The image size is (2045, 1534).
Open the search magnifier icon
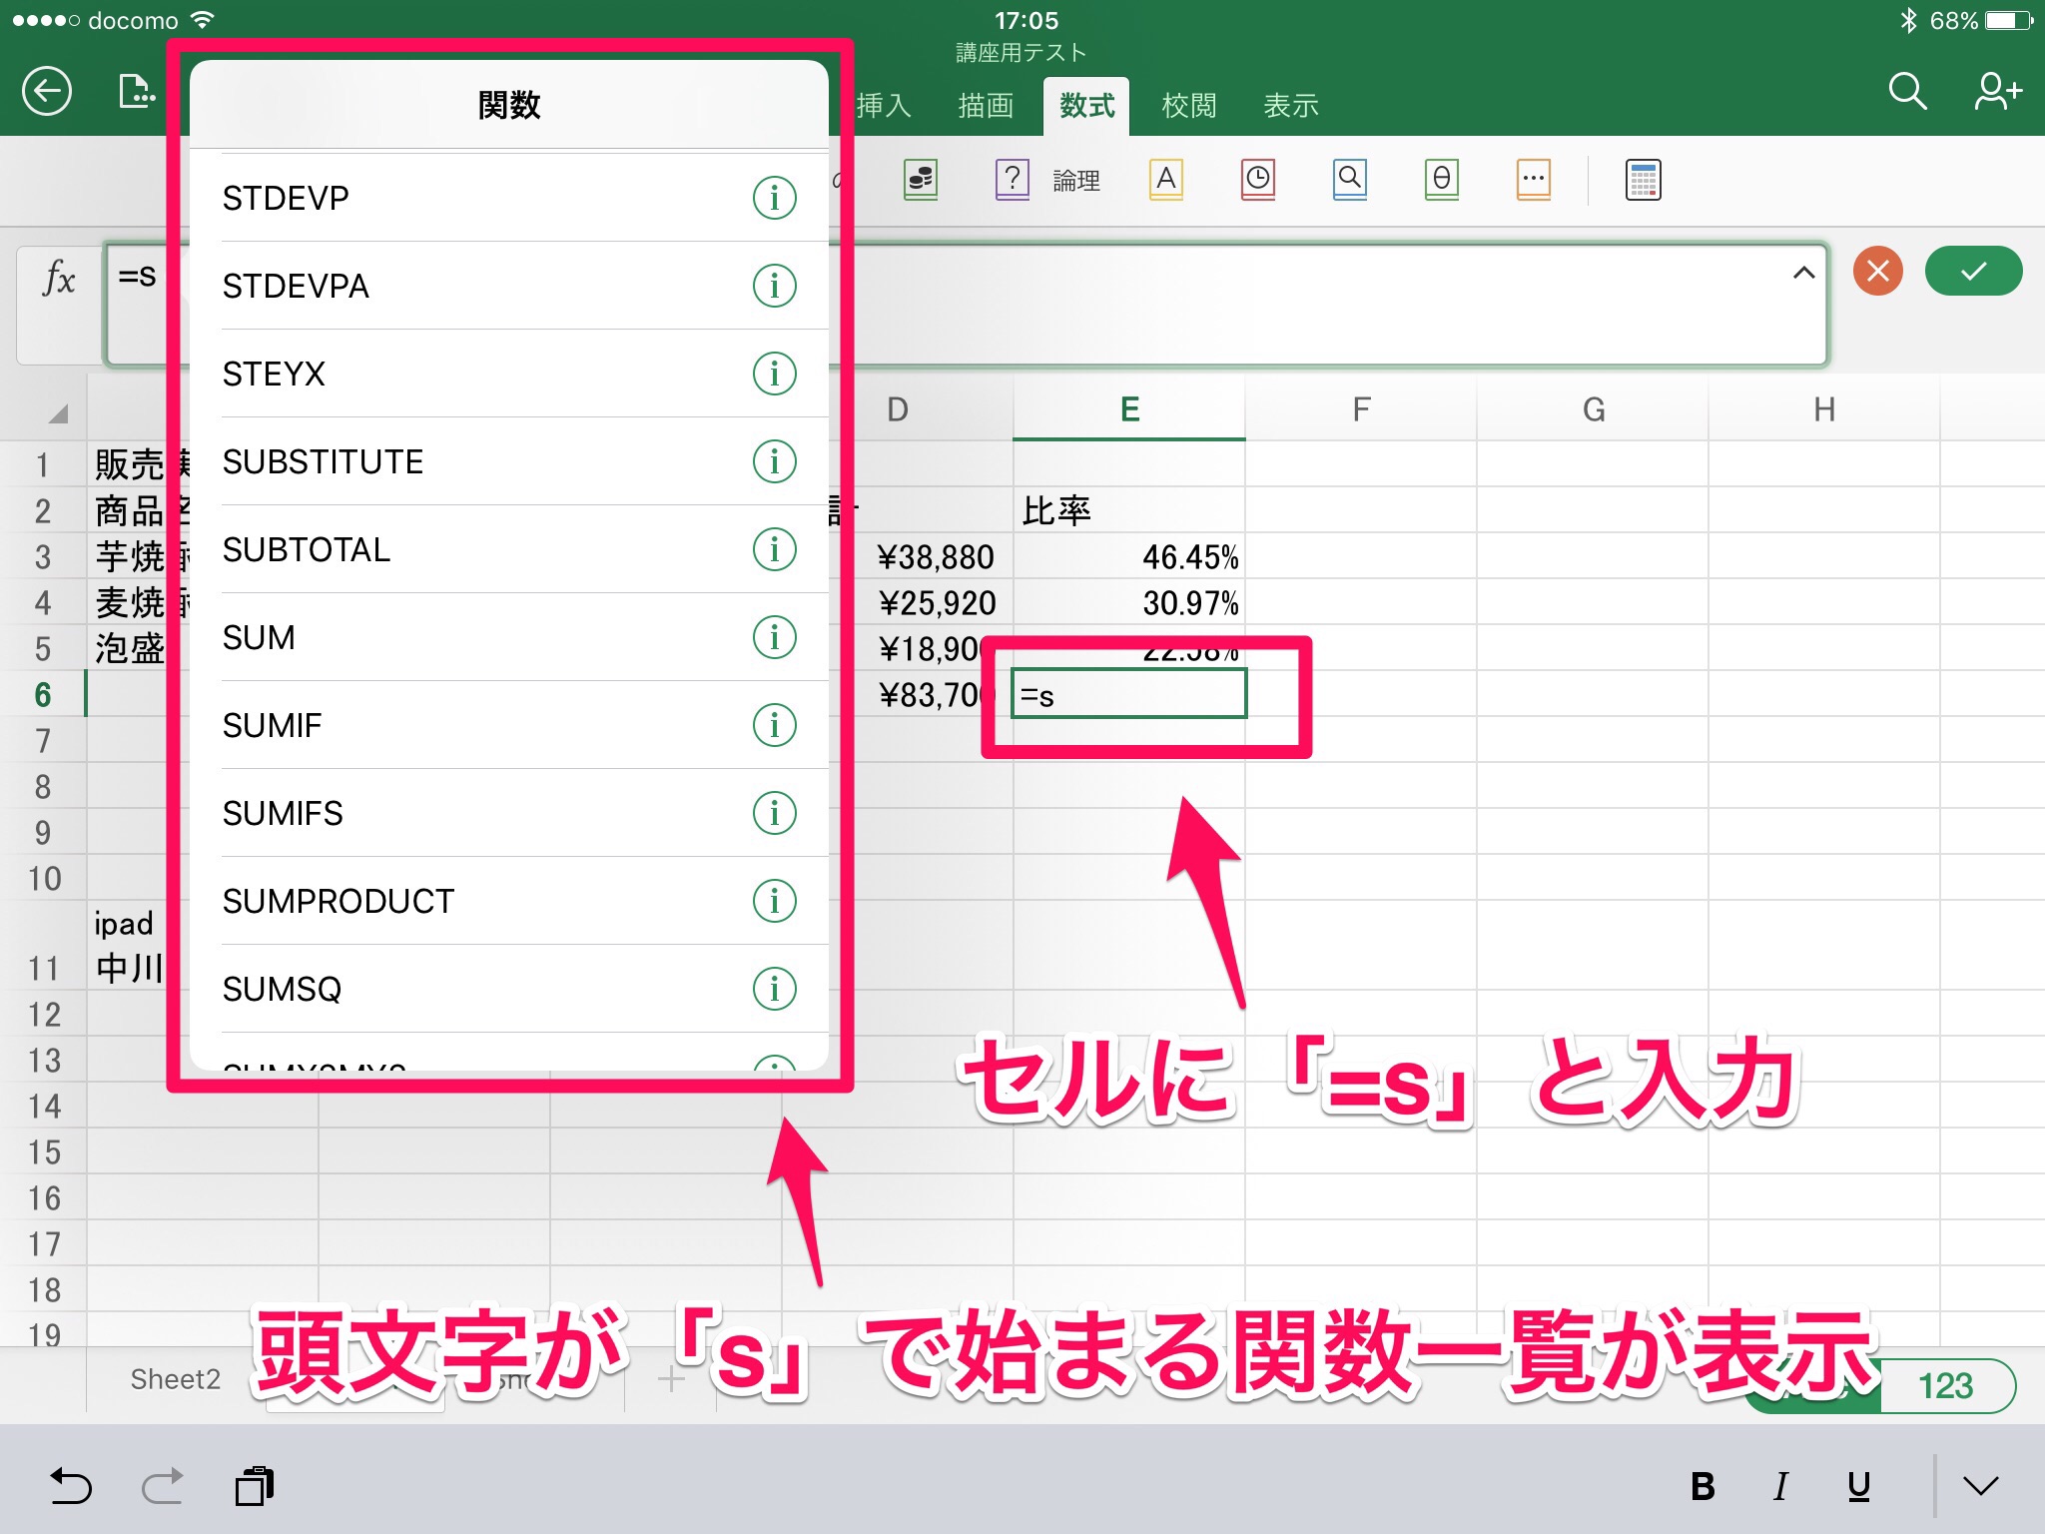tap(1906, 92)
